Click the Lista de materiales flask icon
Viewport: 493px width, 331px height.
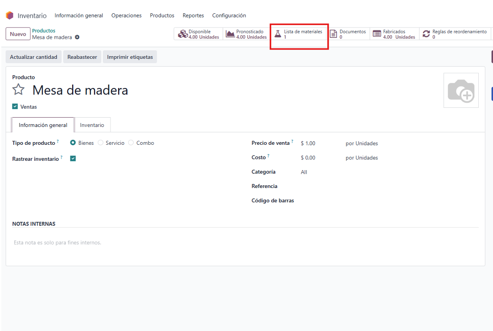click(x=278, y=34)
